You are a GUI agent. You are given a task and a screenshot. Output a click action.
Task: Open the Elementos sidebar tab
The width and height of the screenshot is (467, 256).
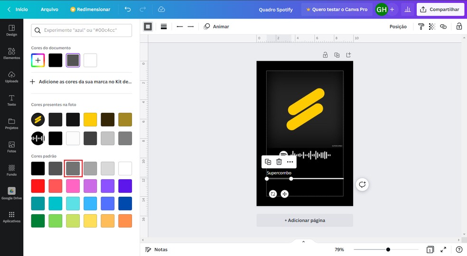[x=11, y=54]
